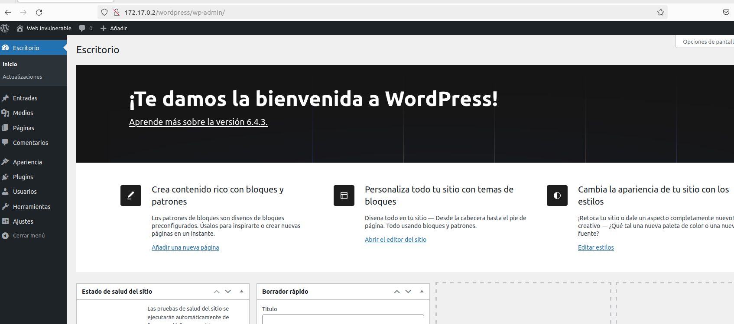Click Abrir el editor del sitio link
Viewport: 734px width, 324px height.
tap(396, 240)
